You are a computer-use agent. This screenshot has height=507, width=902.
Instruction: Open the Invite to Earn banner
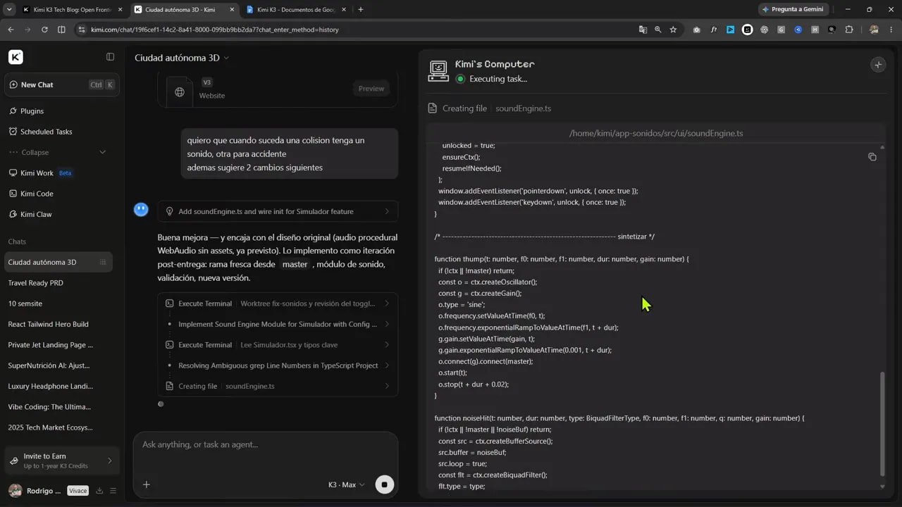pyautogui.click(x=62, y=461)
